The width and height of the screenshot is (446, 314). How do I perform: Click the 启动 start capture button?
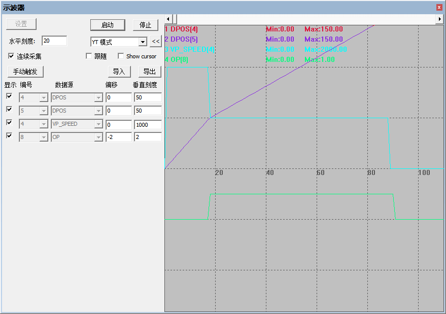tap(108, 25)
